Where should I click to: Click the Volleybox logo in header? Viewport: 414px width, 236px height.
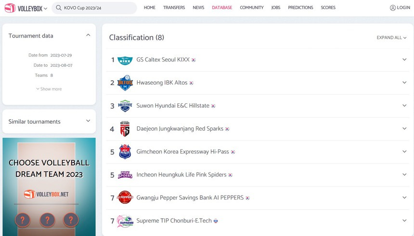pos(26,8)
